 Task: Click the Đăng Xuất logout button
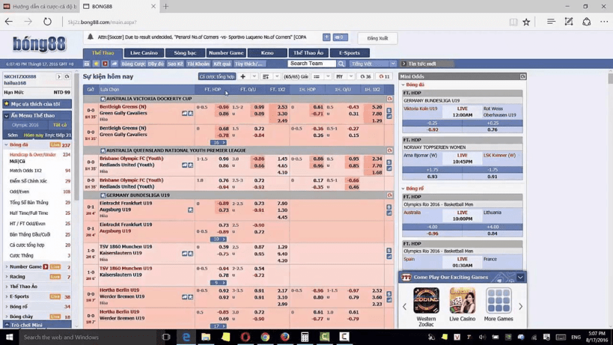tap(377, 37)
